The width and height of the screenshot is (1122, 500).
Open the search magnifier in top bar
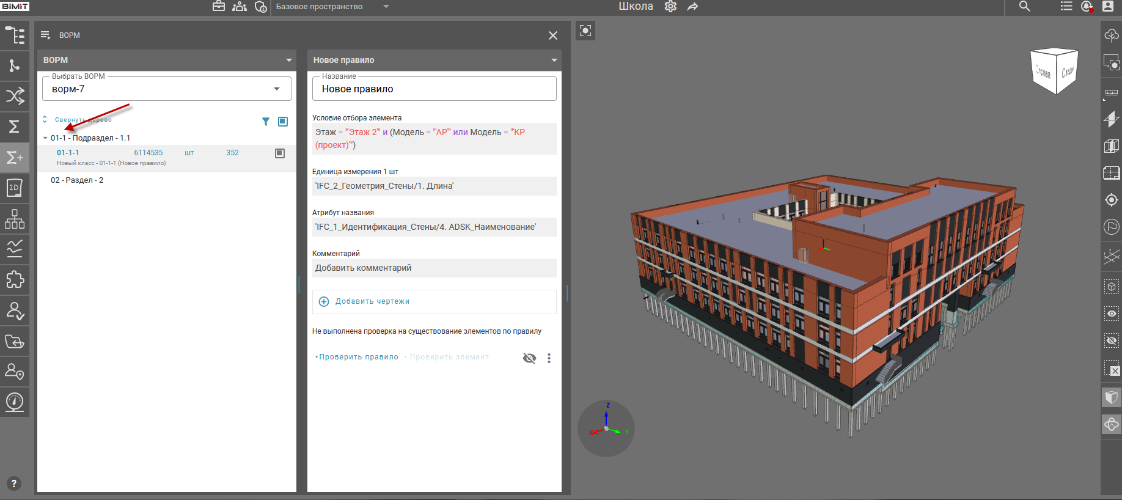pos(1025,7)
